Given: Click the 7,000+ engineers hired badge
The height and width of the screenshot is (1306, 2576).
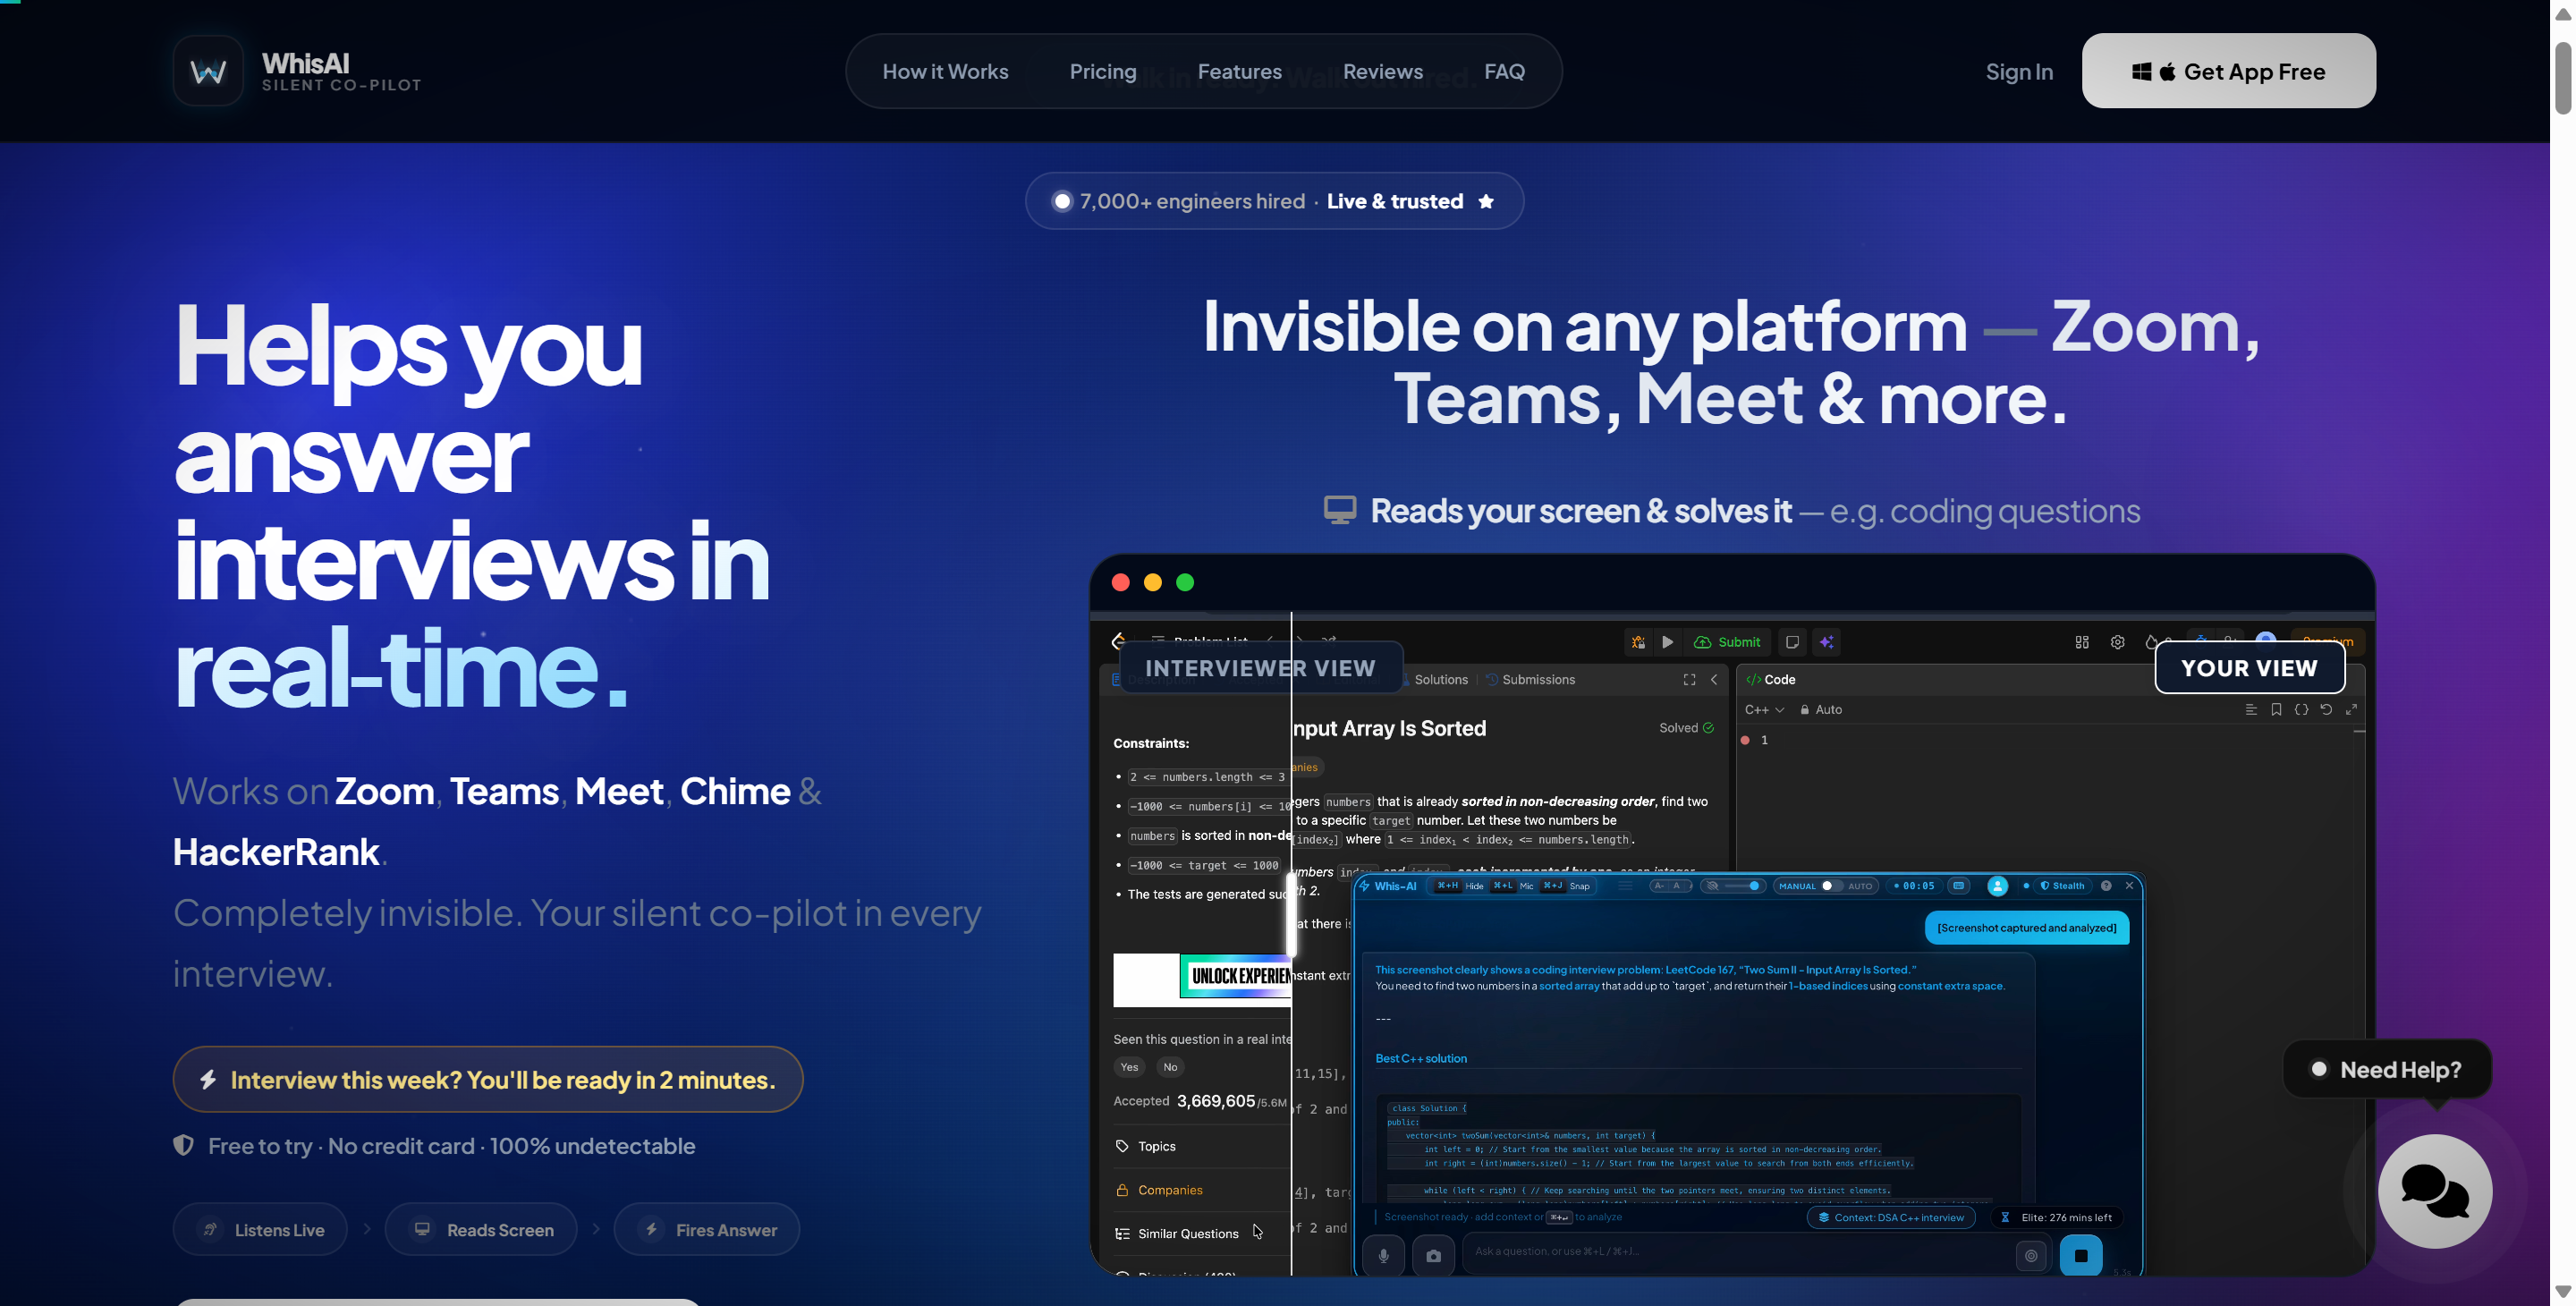Looking at the screenshot, I should [1274, 201].
